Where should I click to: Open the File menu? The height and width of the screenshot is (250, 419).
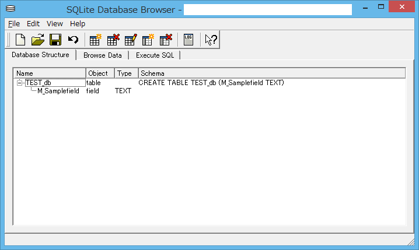(x=14, y=24)
